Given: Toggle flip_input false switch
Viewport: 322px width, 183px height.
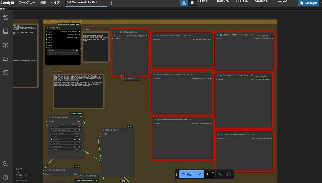Looking at the screenshot, I should [65, 136].
